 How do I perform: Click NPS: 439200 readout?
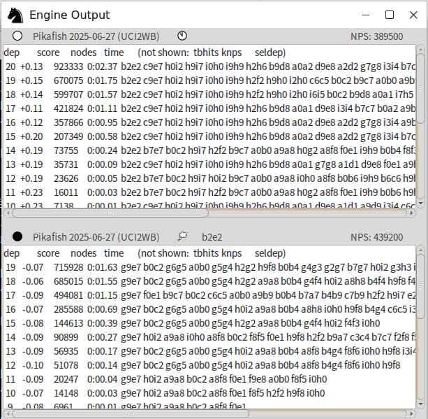[x=376, y=237]
